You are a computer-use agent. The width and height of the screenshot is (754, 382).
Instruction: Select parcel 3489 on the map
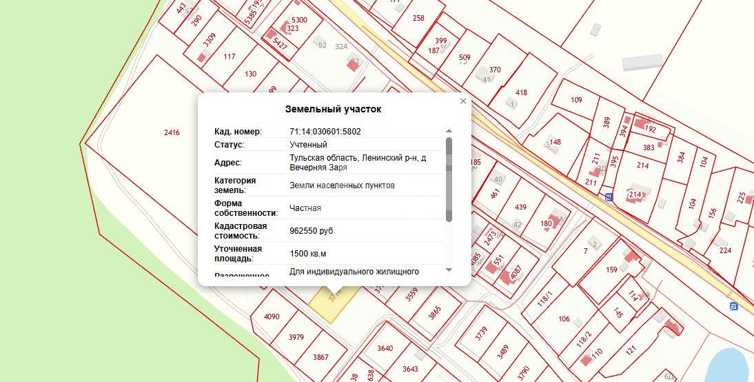(503, 352)
